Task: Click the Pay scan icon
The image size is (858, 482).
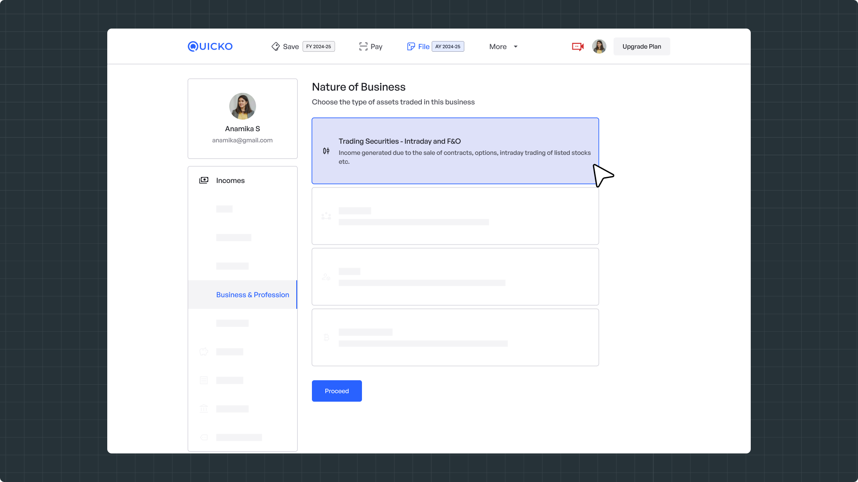Action: point(363,46)
